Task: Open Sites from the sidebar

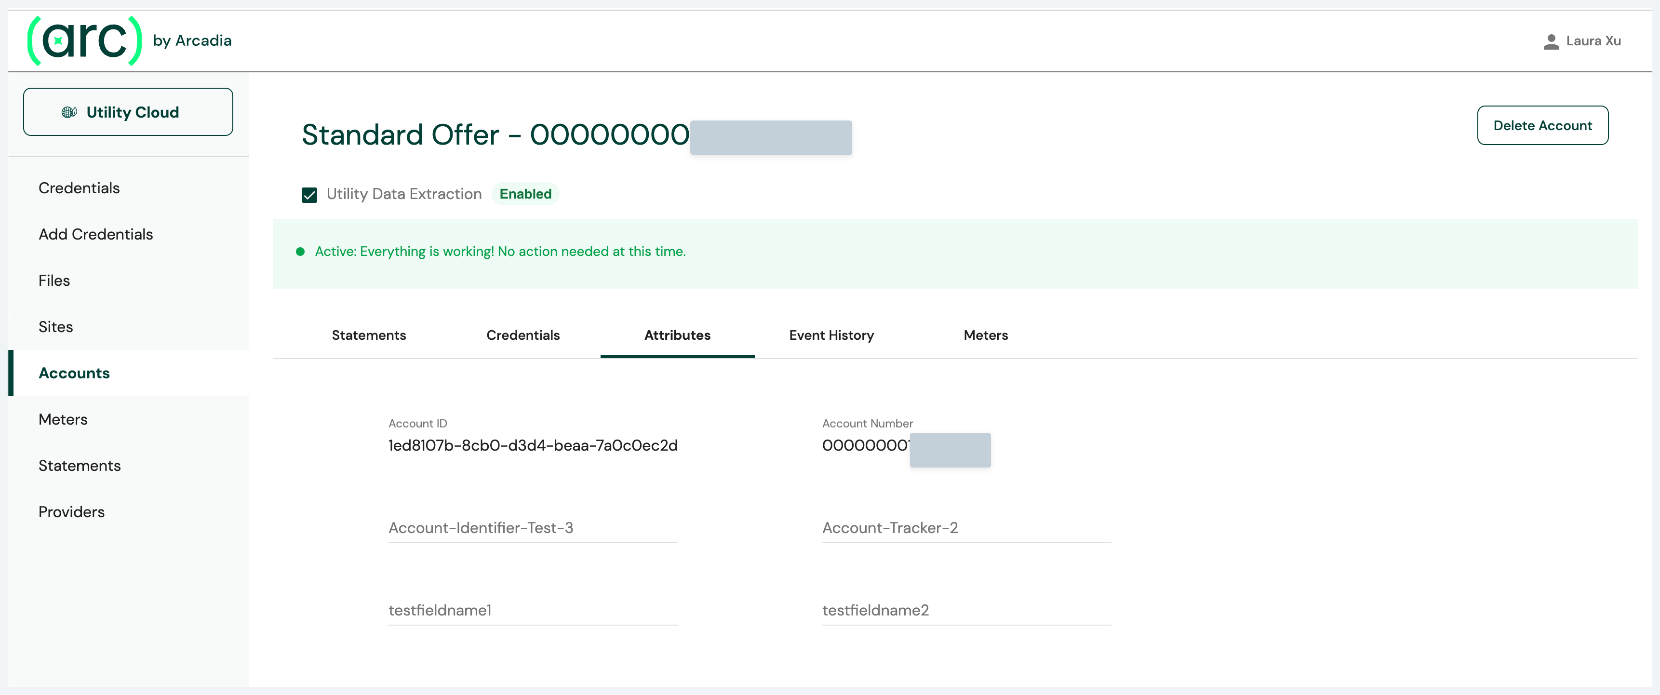Action: [55, 327]
